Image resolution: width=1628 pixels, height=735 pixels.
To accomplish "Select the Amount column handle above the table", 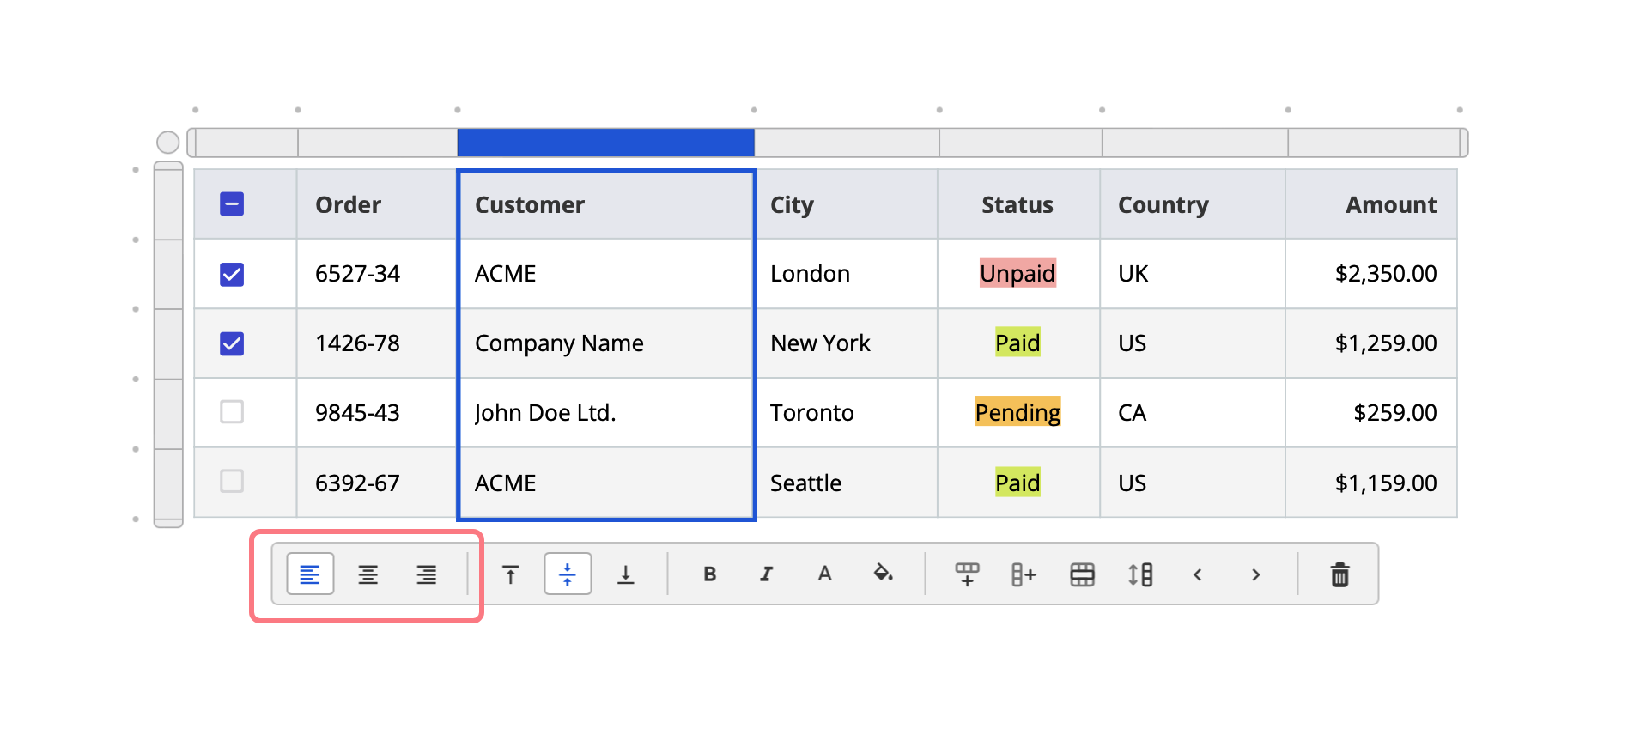I will tap(1374, 143).
